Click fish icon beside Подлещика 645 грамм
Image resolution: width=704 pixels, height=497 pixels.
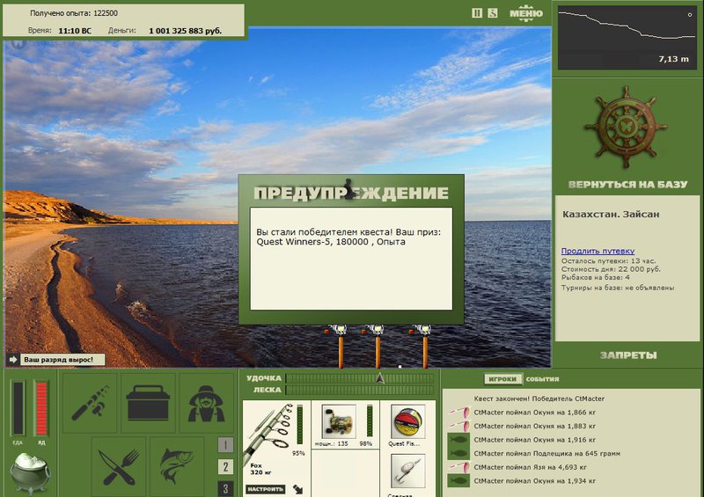pyautogui.click(x=458, y=453)
